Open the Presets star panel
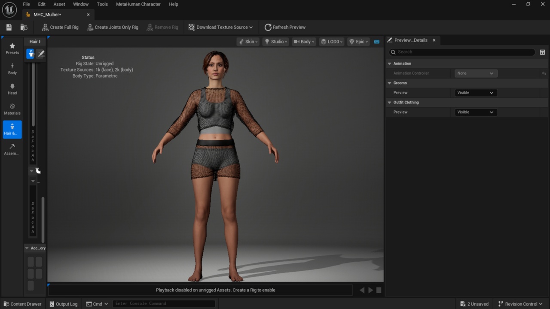This screenshot has width=550, height=309. tap(12, 48)
